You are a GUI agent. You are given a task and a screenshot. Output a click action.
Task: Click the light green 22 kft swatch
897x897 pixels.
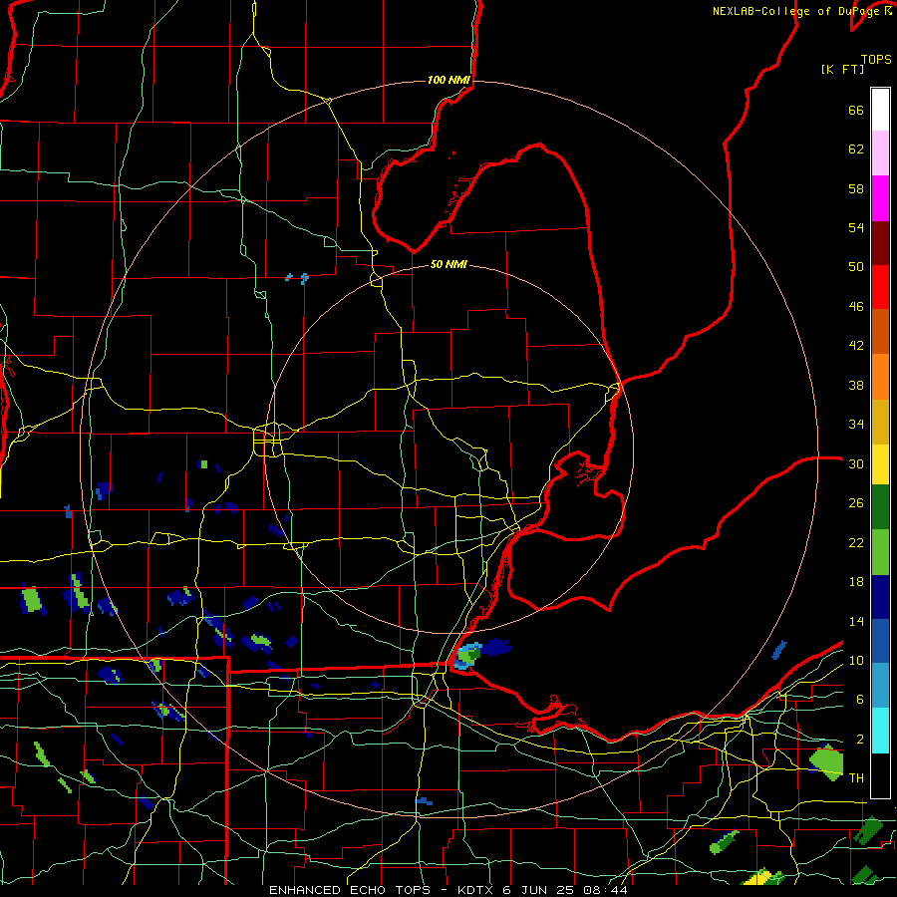pos(880,552)
